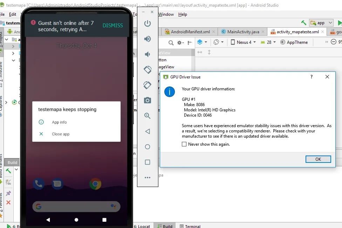The image size is (342, 228).
Task: Click the pin icon in the Build panel
Action: [8, 193]
